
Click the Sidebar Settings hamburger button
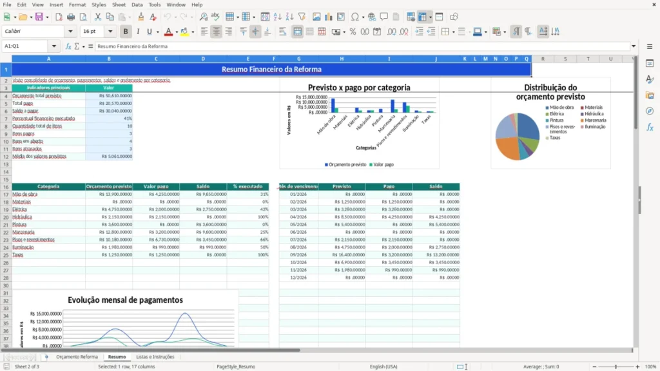tap(650, 46)
